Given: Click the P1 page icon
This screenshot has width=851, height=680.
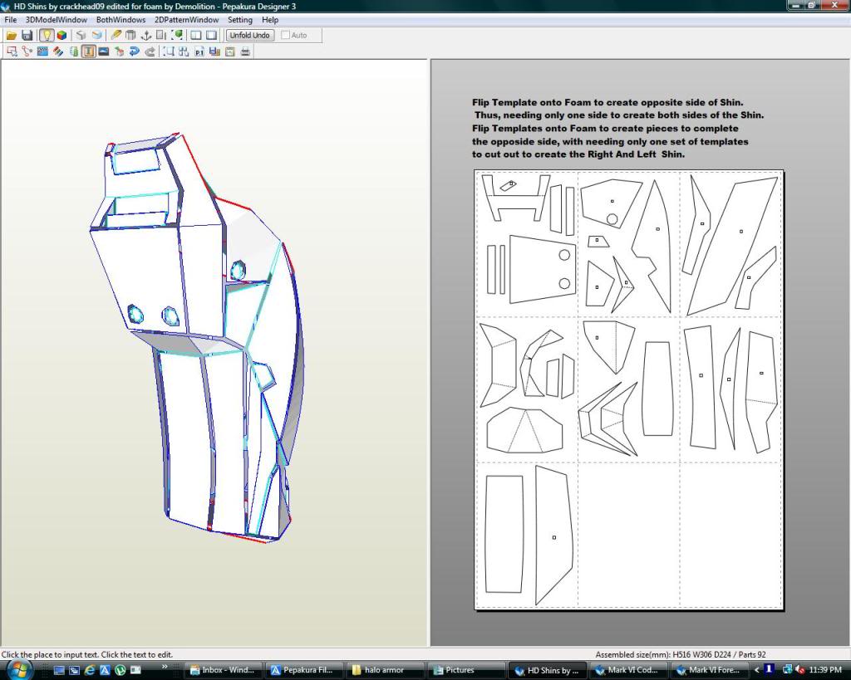Looking at the screenshot, I should click(199, 51).
